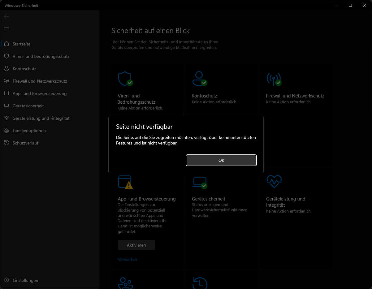Maximize the Windows-Sicherheit window
This screenshot has width=372, height=289.
pos(350,5)
